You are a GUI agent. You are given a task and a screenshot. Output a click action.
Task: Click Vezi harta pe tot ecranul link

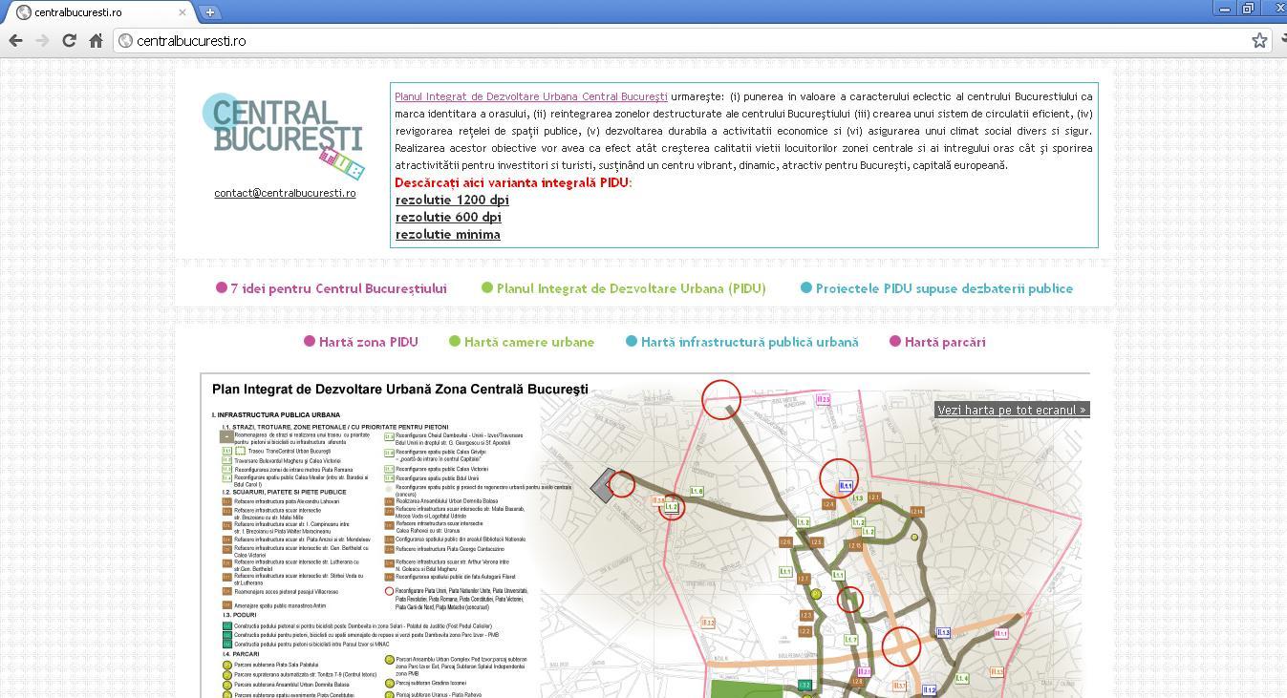pos(1012,410)
